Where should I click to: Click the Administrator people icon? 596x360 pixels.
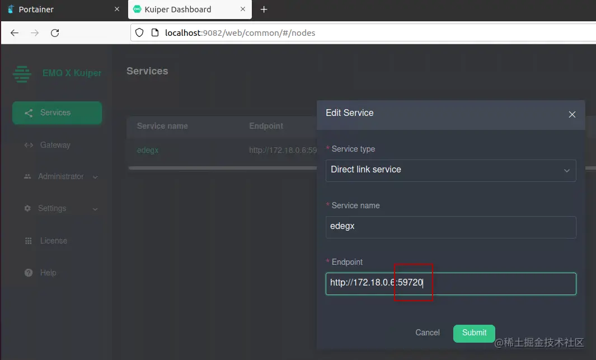(x=27, y=176)
